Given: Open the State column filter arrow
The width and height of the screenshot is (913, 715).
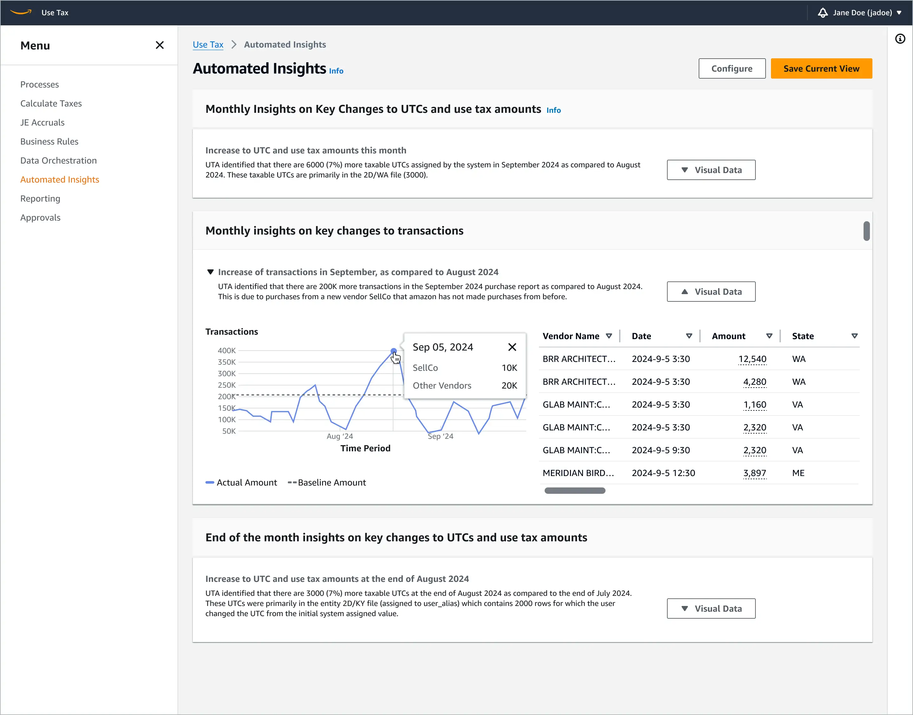Looking at the screenshot, I should [854, 336].
